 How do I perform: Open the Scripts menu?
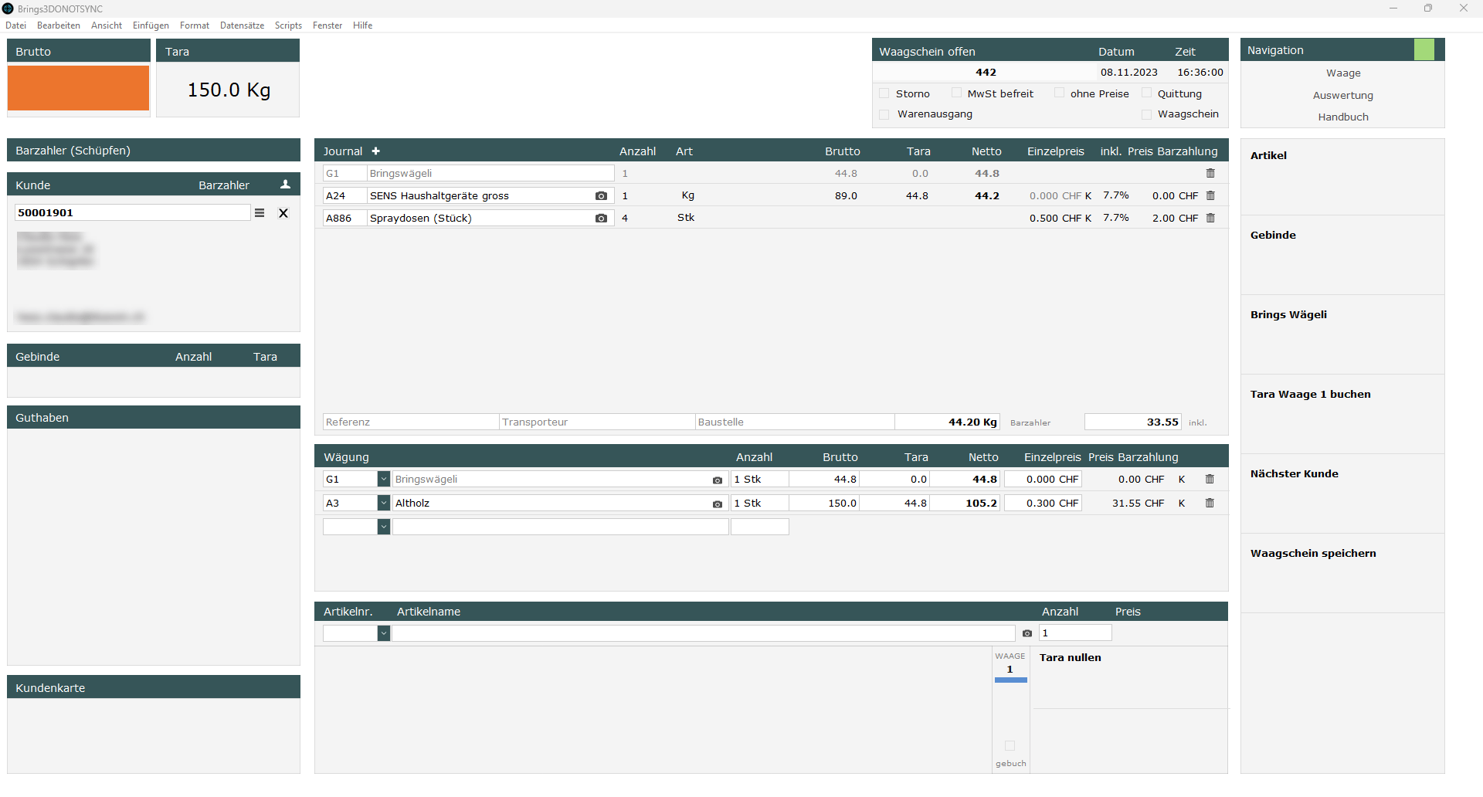288,25
